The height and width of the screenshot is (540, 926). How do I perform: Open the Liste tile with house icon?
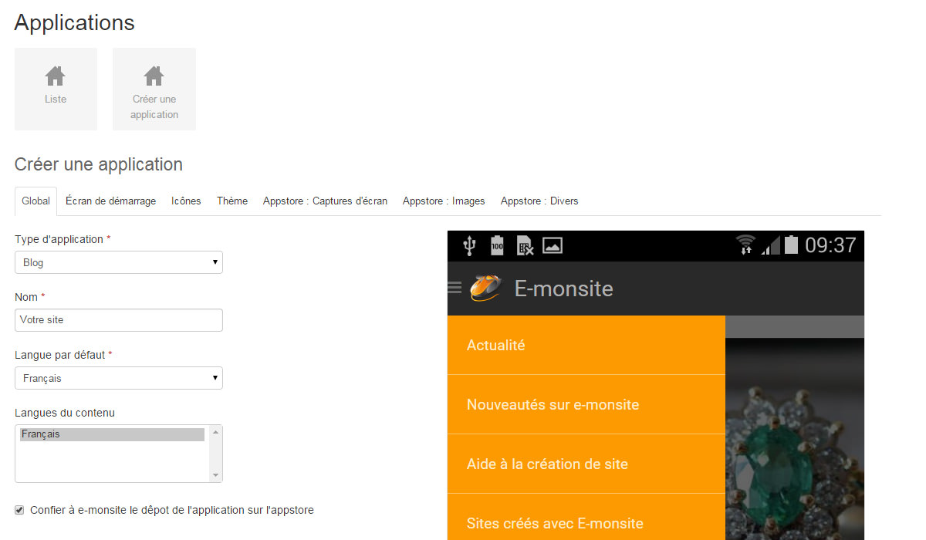(56, 89)
